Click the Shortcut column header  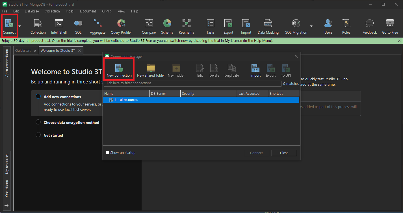[283, 94]
